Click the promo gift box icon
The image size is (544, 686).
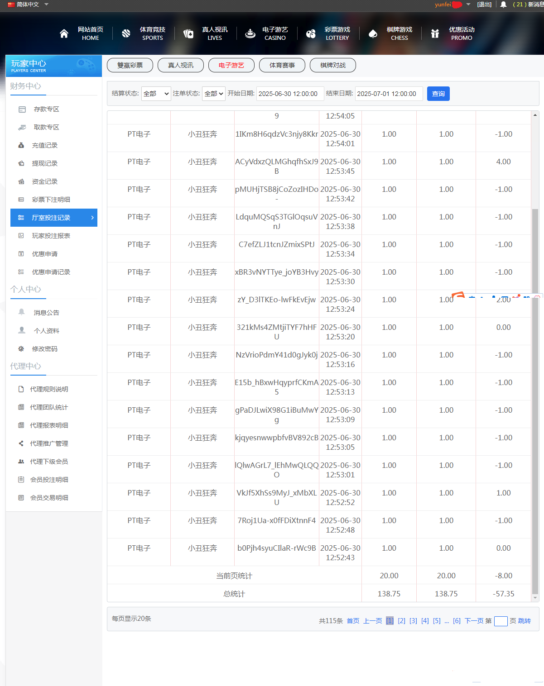[x=435, y=33]
